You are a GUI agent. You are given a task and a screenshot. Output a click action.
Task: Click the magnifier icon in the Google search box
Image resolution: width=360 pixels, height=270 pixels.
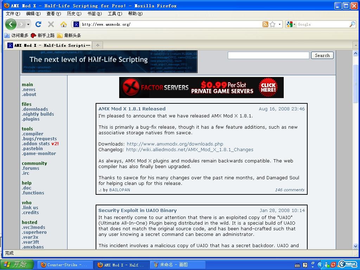[352, 24]
